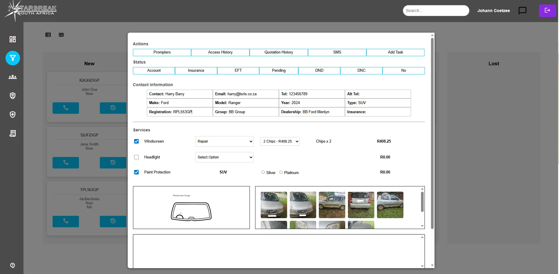Set status to Insurance

[196, 71]
